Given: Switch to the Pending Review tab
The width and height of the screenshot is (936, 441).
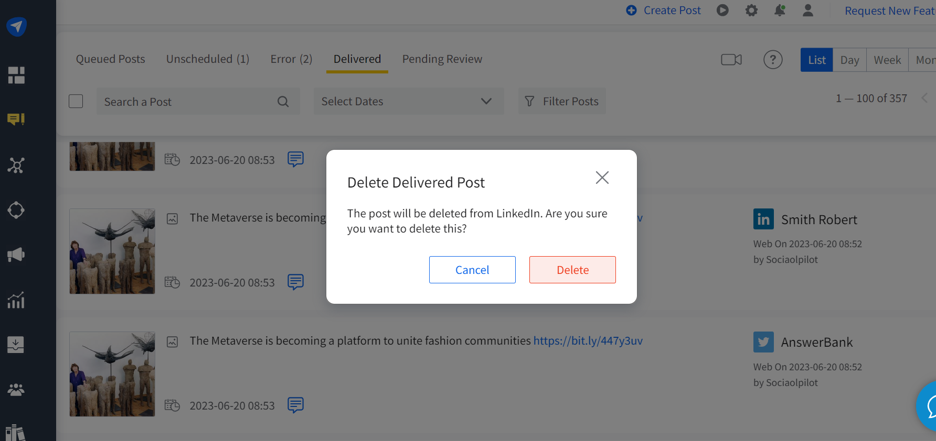Looking at the screenshot, I should (442, 59).
